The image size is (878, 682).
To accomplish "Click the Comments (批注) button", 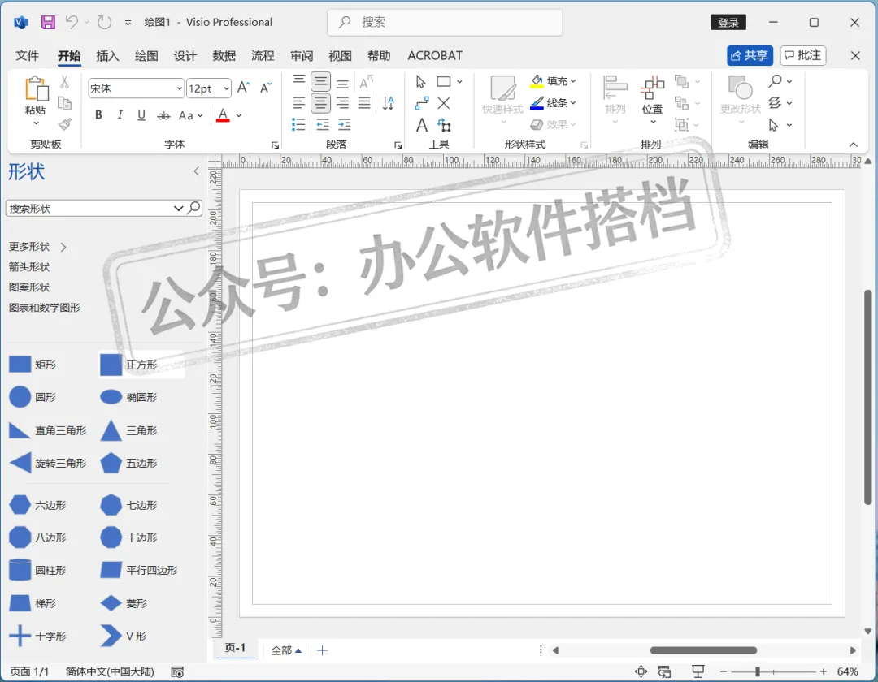I will [803, 54].
